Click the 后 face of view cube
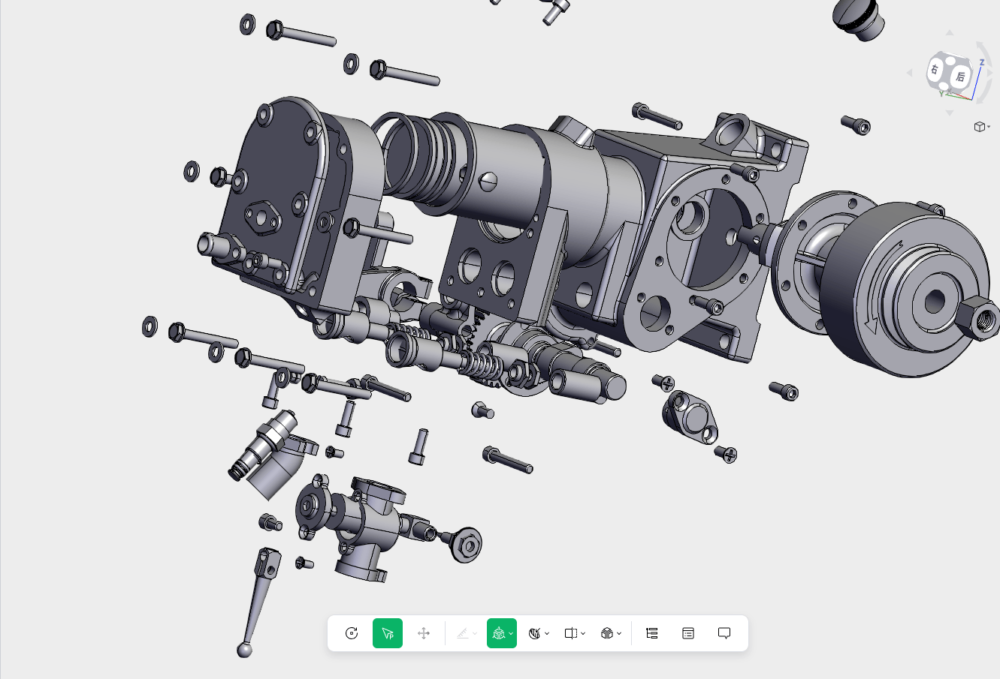1000x679 pixels. click(x=960, y=77)
